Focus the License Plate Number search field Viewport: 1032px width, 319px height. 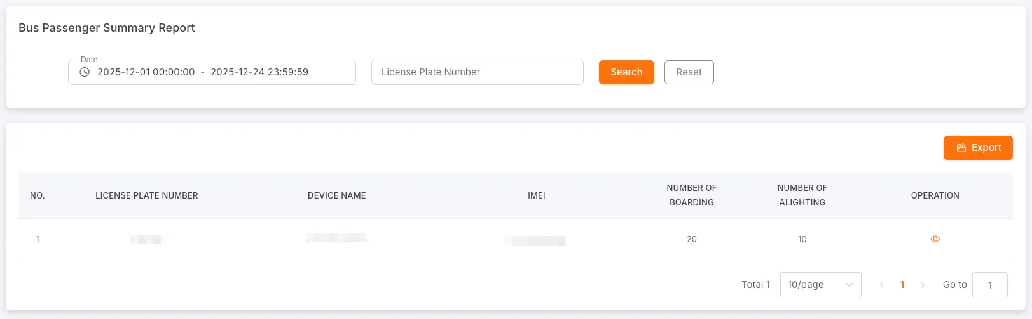pos(477,72)
